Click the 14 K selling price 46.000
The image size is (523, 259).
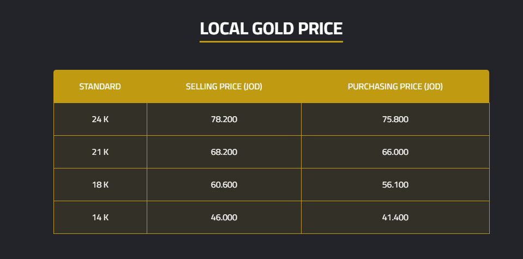click(224, 217)
